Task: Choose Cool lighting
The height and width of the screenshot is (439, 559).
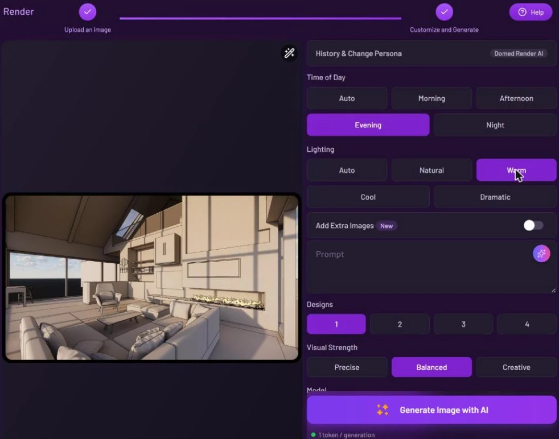Action: coord(368,197)
